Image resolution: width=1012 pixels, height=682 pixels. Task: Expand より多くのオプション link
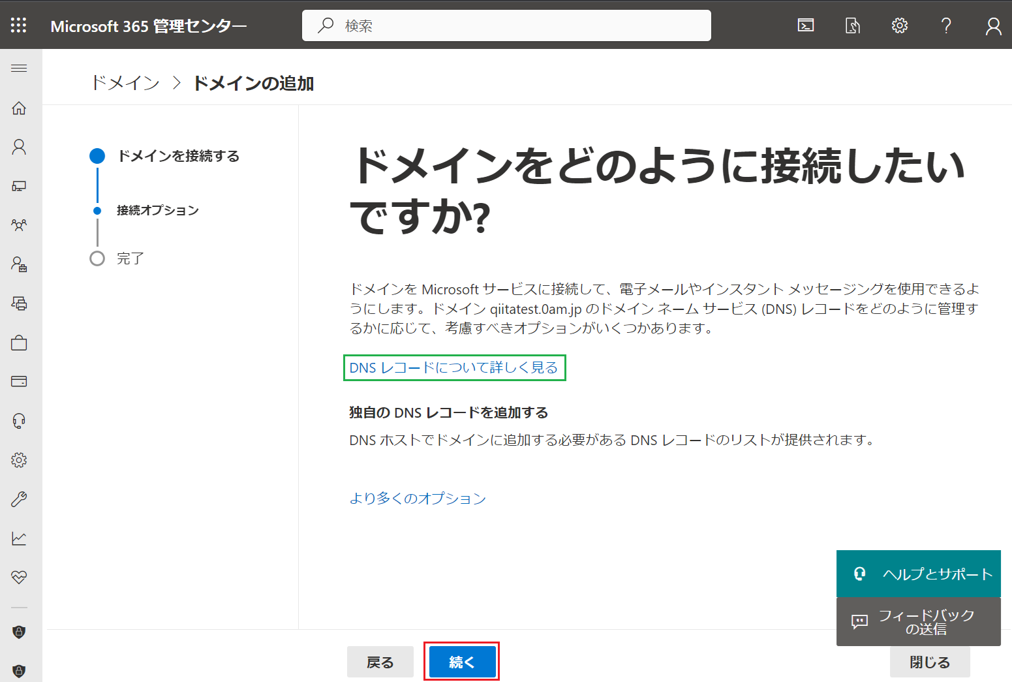(418, 499)
